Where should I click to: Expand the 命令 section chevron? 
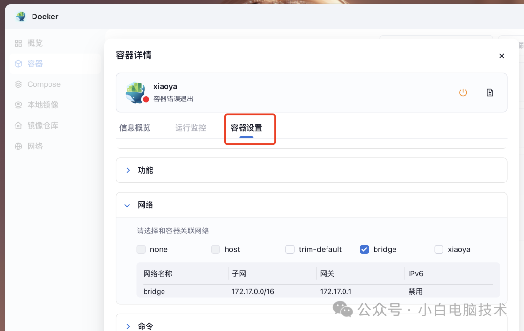(x=128, y=326)
